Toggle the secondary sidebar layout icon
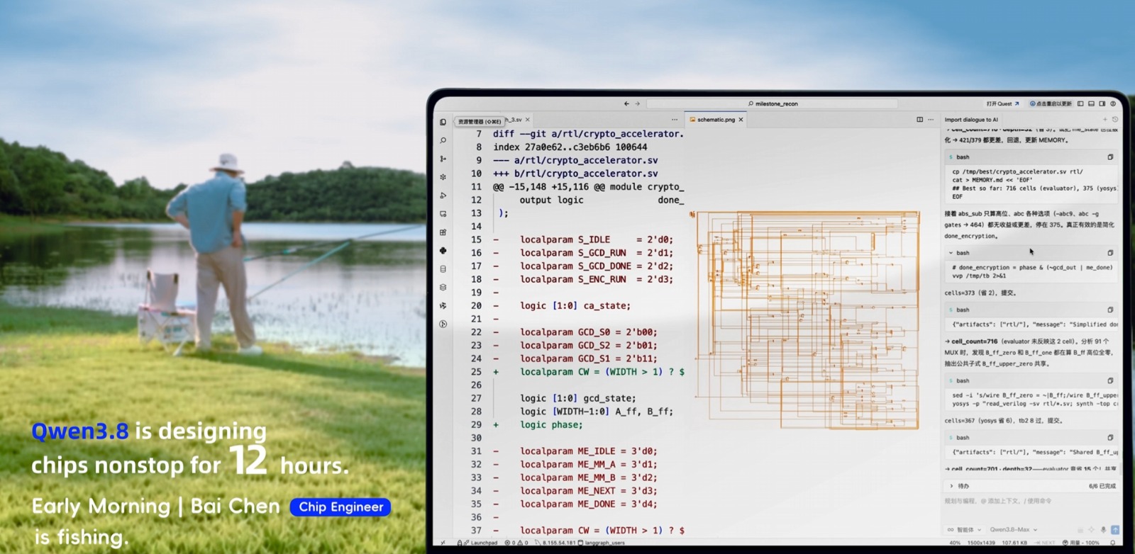 pyautogui.click(x=1102, y=103)
